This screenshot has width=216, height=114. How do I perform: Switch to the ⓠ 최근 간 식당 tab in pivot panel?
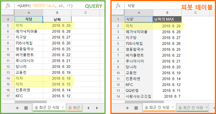click(191, 108)
